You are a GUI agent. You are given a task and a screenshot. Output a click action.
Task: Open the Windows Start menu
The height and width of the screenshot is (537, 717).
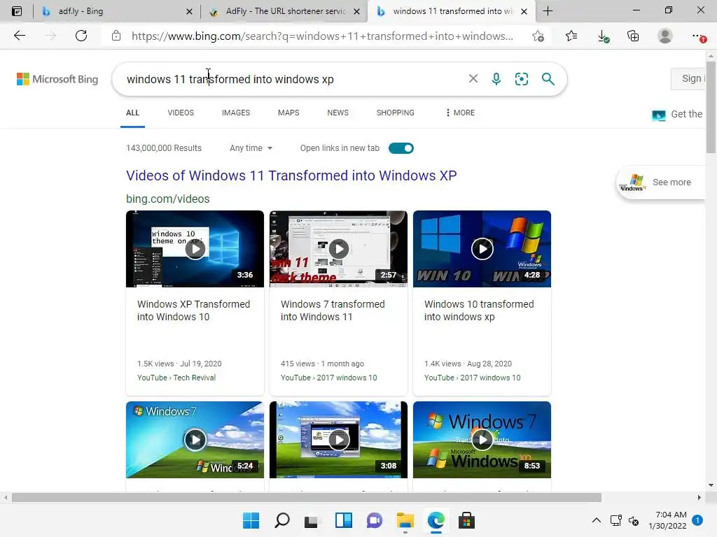pyautogui.click(x=251, y=520)
